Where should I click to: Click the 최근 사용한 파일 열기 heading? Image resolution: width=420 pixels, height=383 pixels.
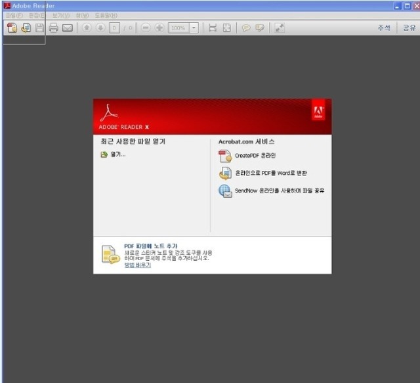[133, 141]
